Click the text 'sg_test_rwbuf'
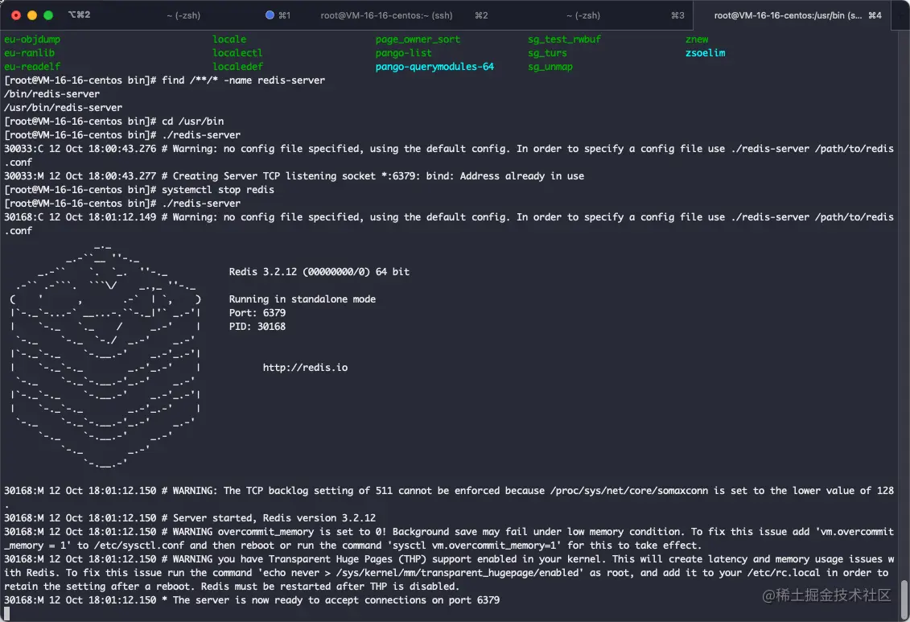This screenshot has width=910, height=622. [x=564, y=39]
